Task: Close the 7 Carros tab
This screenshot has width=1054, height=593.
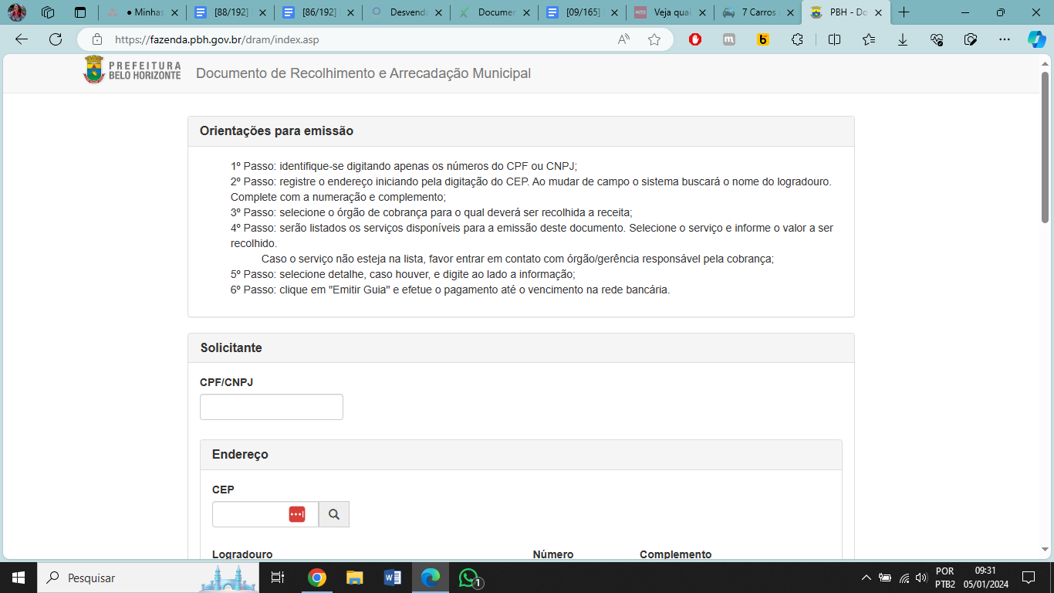Action: (790, 12)
